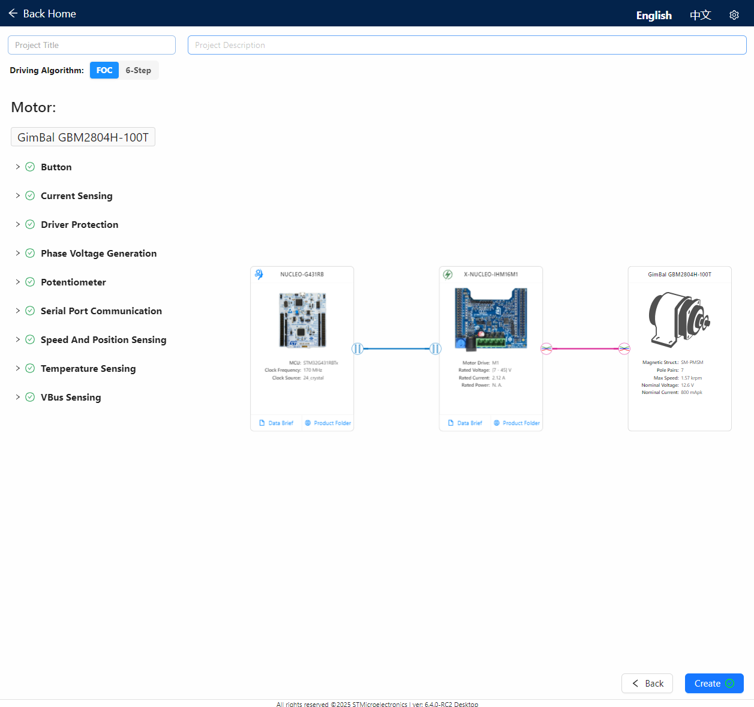Viewport: 754px width, 707px height.
Task: Open Data Brief for NUCLEO-G431RB
Action: [277, 423]
